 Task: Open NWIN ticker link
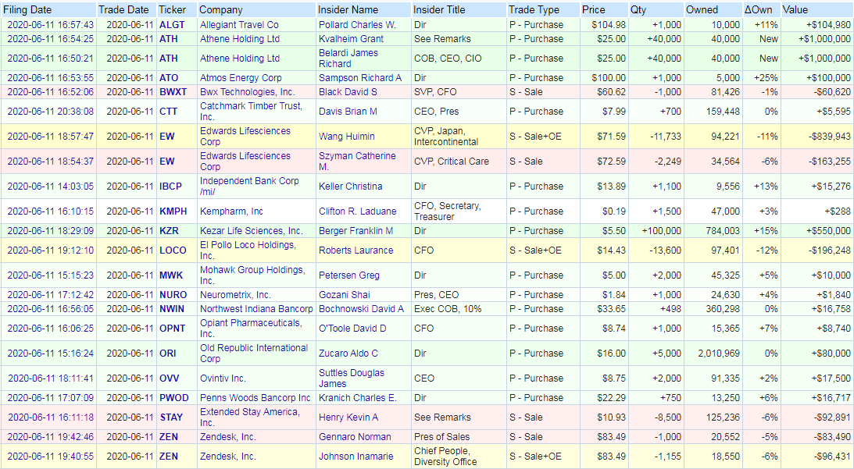[x=172, y=310]
